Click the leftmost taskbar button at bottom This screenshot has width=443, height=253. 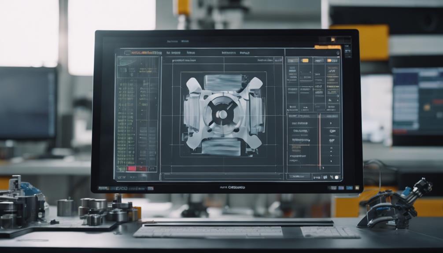click(x=103, y=188)
